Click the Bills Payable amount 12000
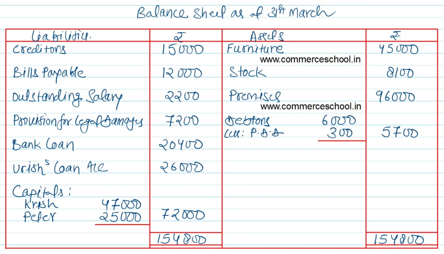444x254 pixels. click(x=182, y=73)
